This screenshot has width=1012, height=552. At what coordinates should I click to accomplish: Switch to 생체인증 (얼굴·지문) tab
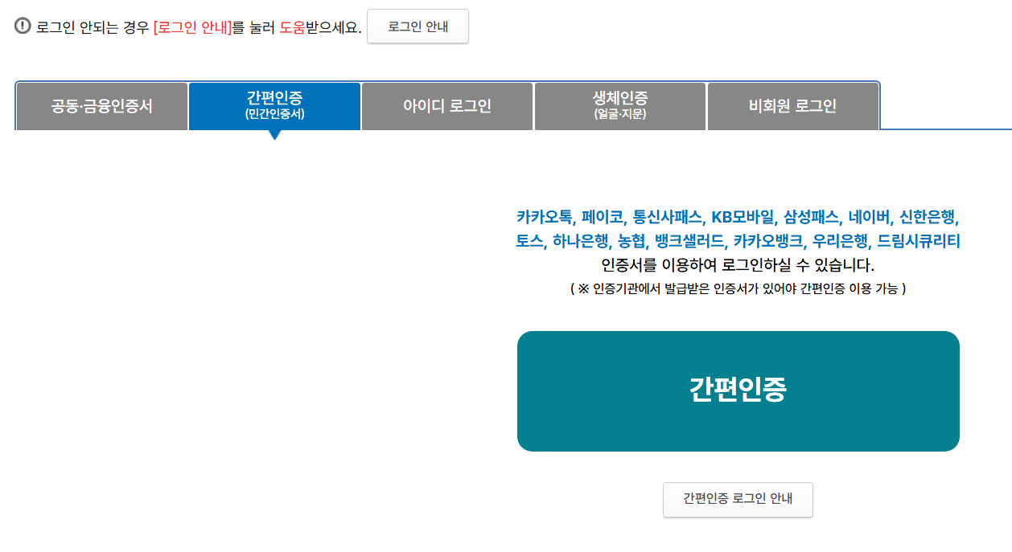coord(620,106)
